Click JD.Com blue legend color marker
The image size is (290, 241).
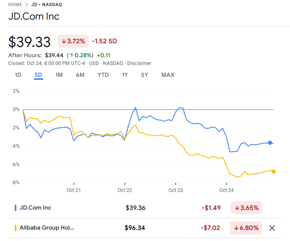coord(16,208)
